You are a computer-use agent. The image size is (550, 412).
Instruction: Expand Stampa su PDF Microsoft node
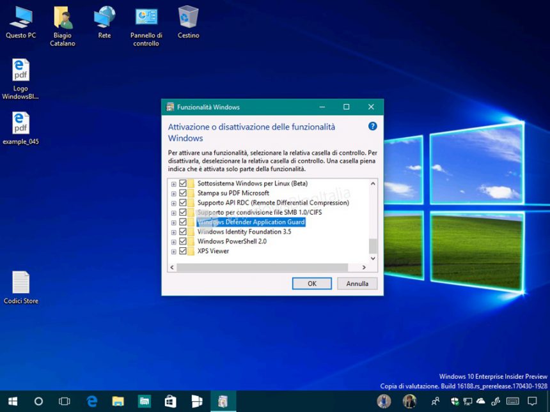(x=173, y=194)
